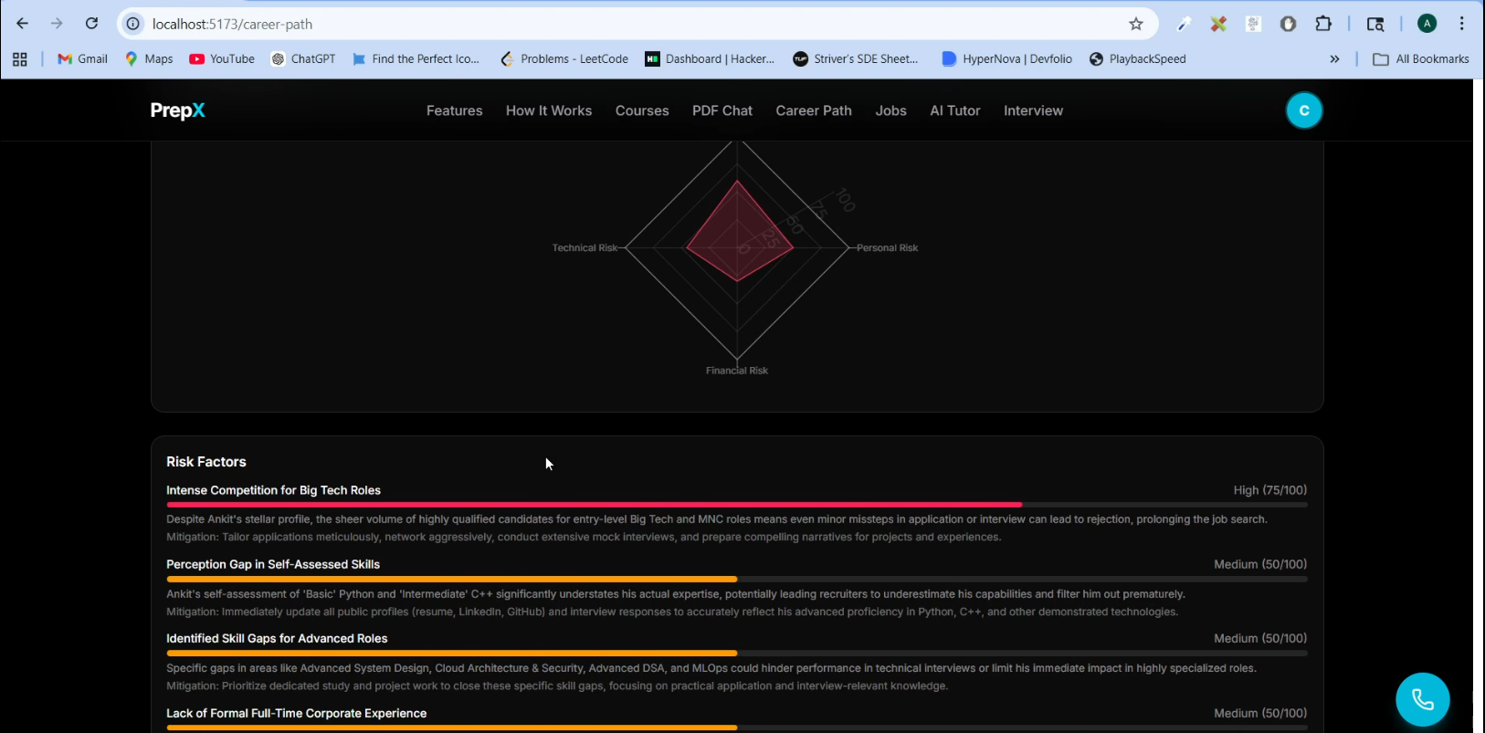Open the tab search window icon
This screenshot has width=1485, height=733.
pos(1375,24)
